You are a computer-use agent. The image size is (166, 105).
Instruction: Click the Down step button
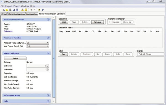pos(107,54)
